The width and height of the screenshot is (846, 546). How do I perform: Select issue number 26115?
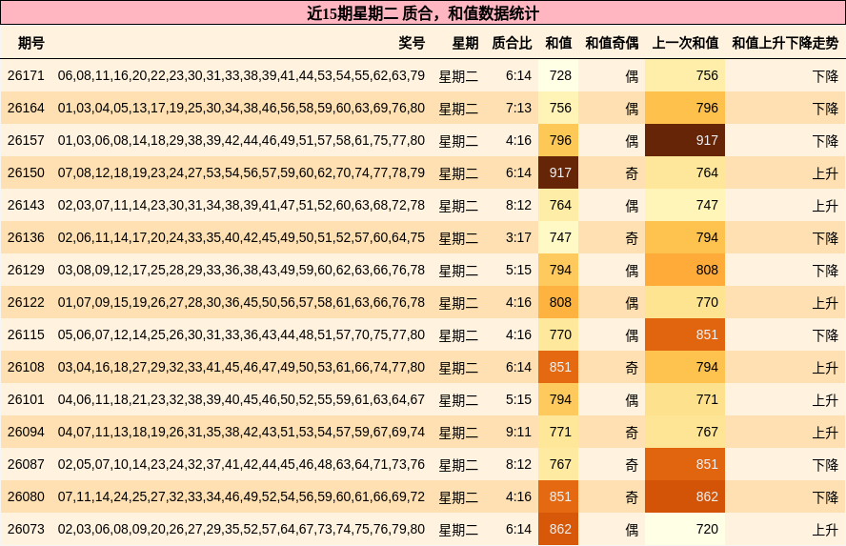26,334
